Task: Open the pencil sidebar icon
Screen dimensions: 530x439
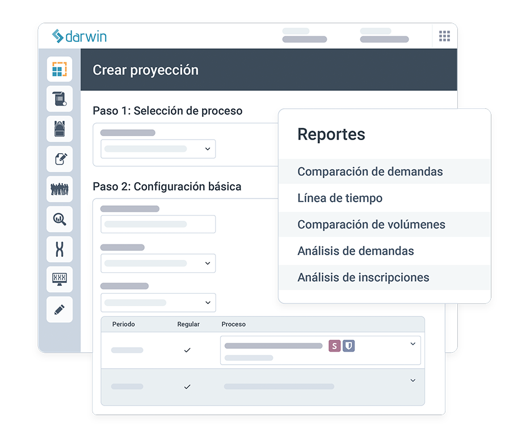Action: pyautogui.click(x=60, y=309)
